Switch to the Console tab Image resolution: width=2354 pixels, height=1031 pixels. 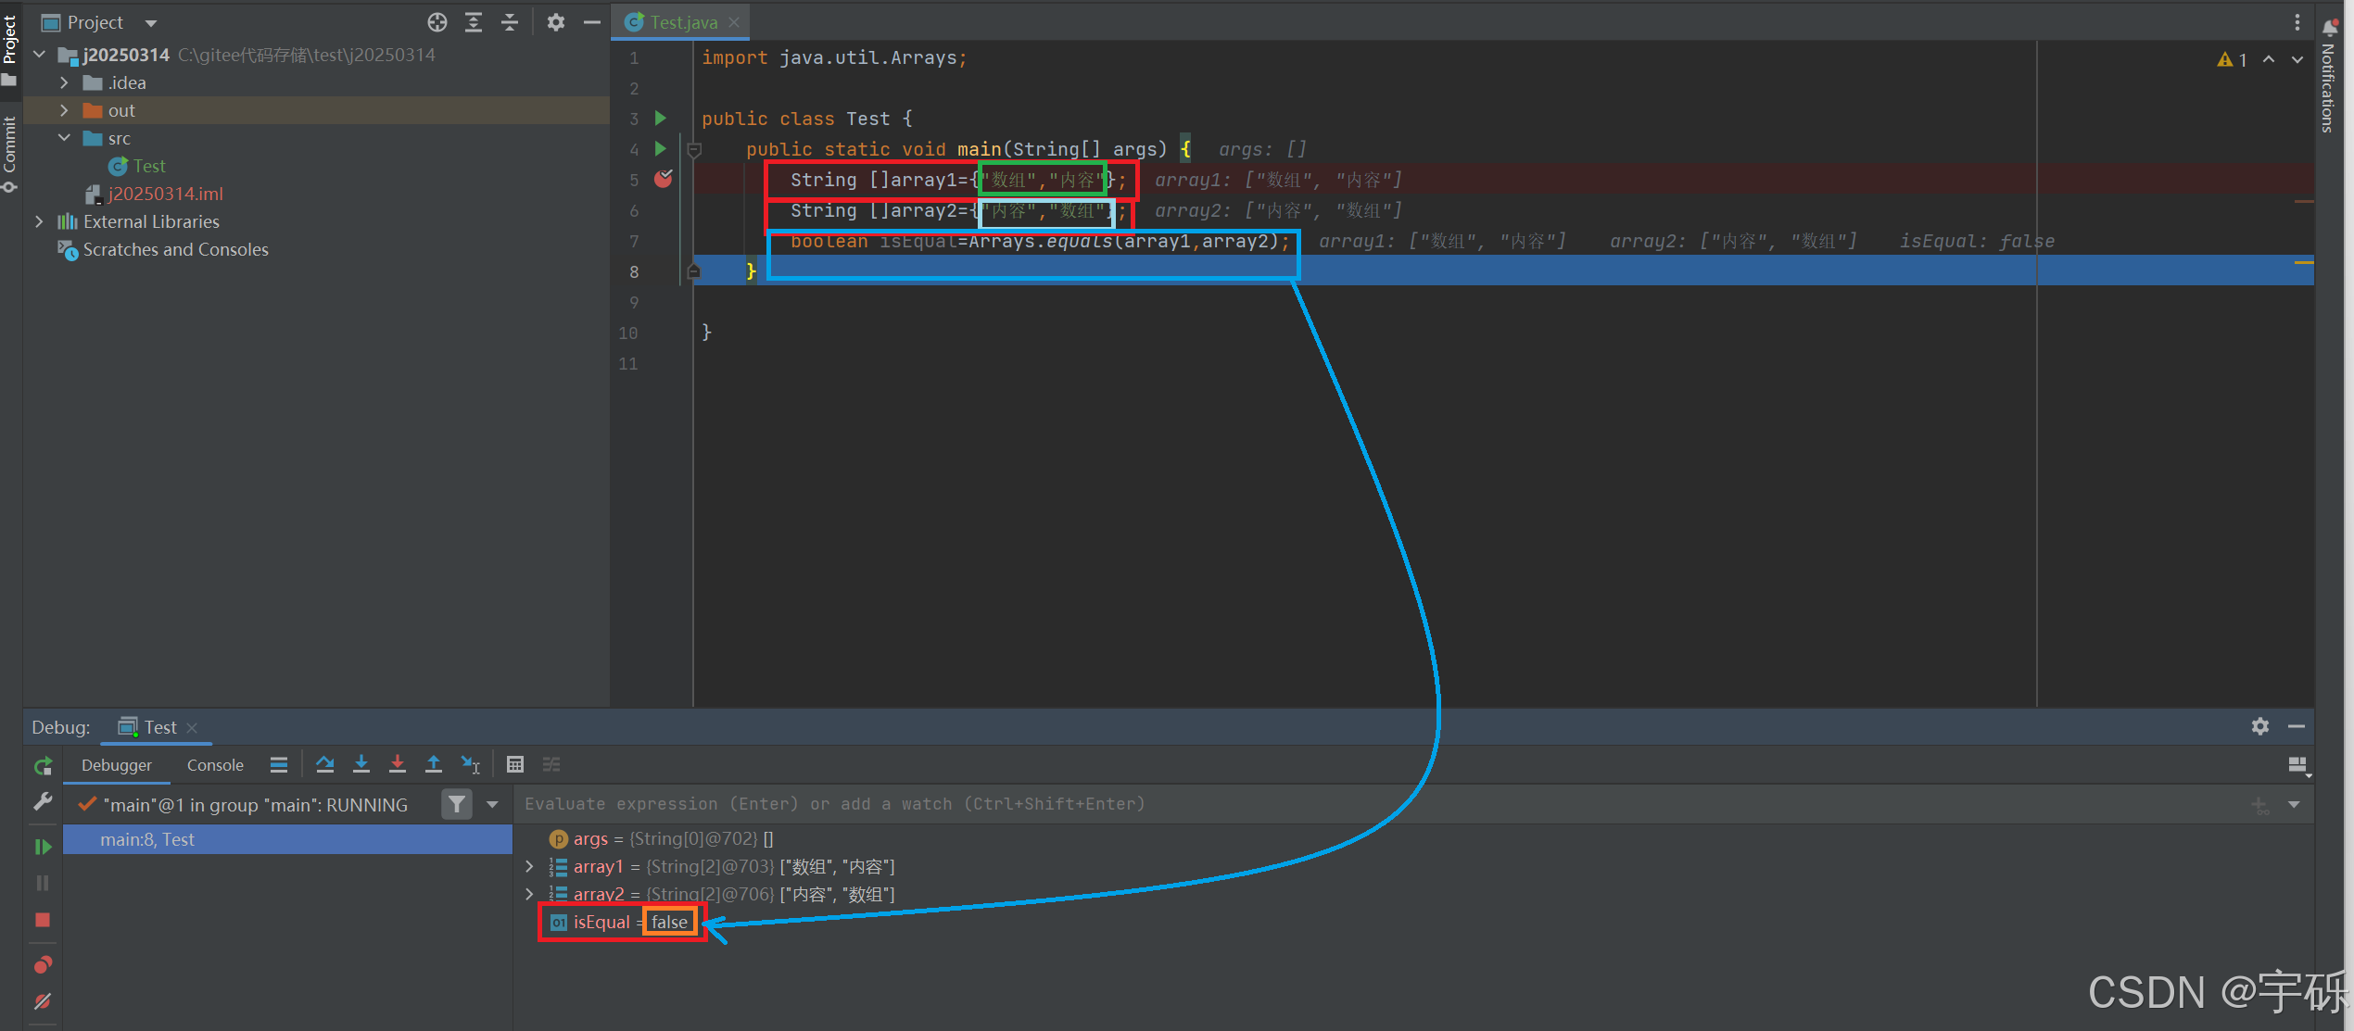tap(215, 765)
